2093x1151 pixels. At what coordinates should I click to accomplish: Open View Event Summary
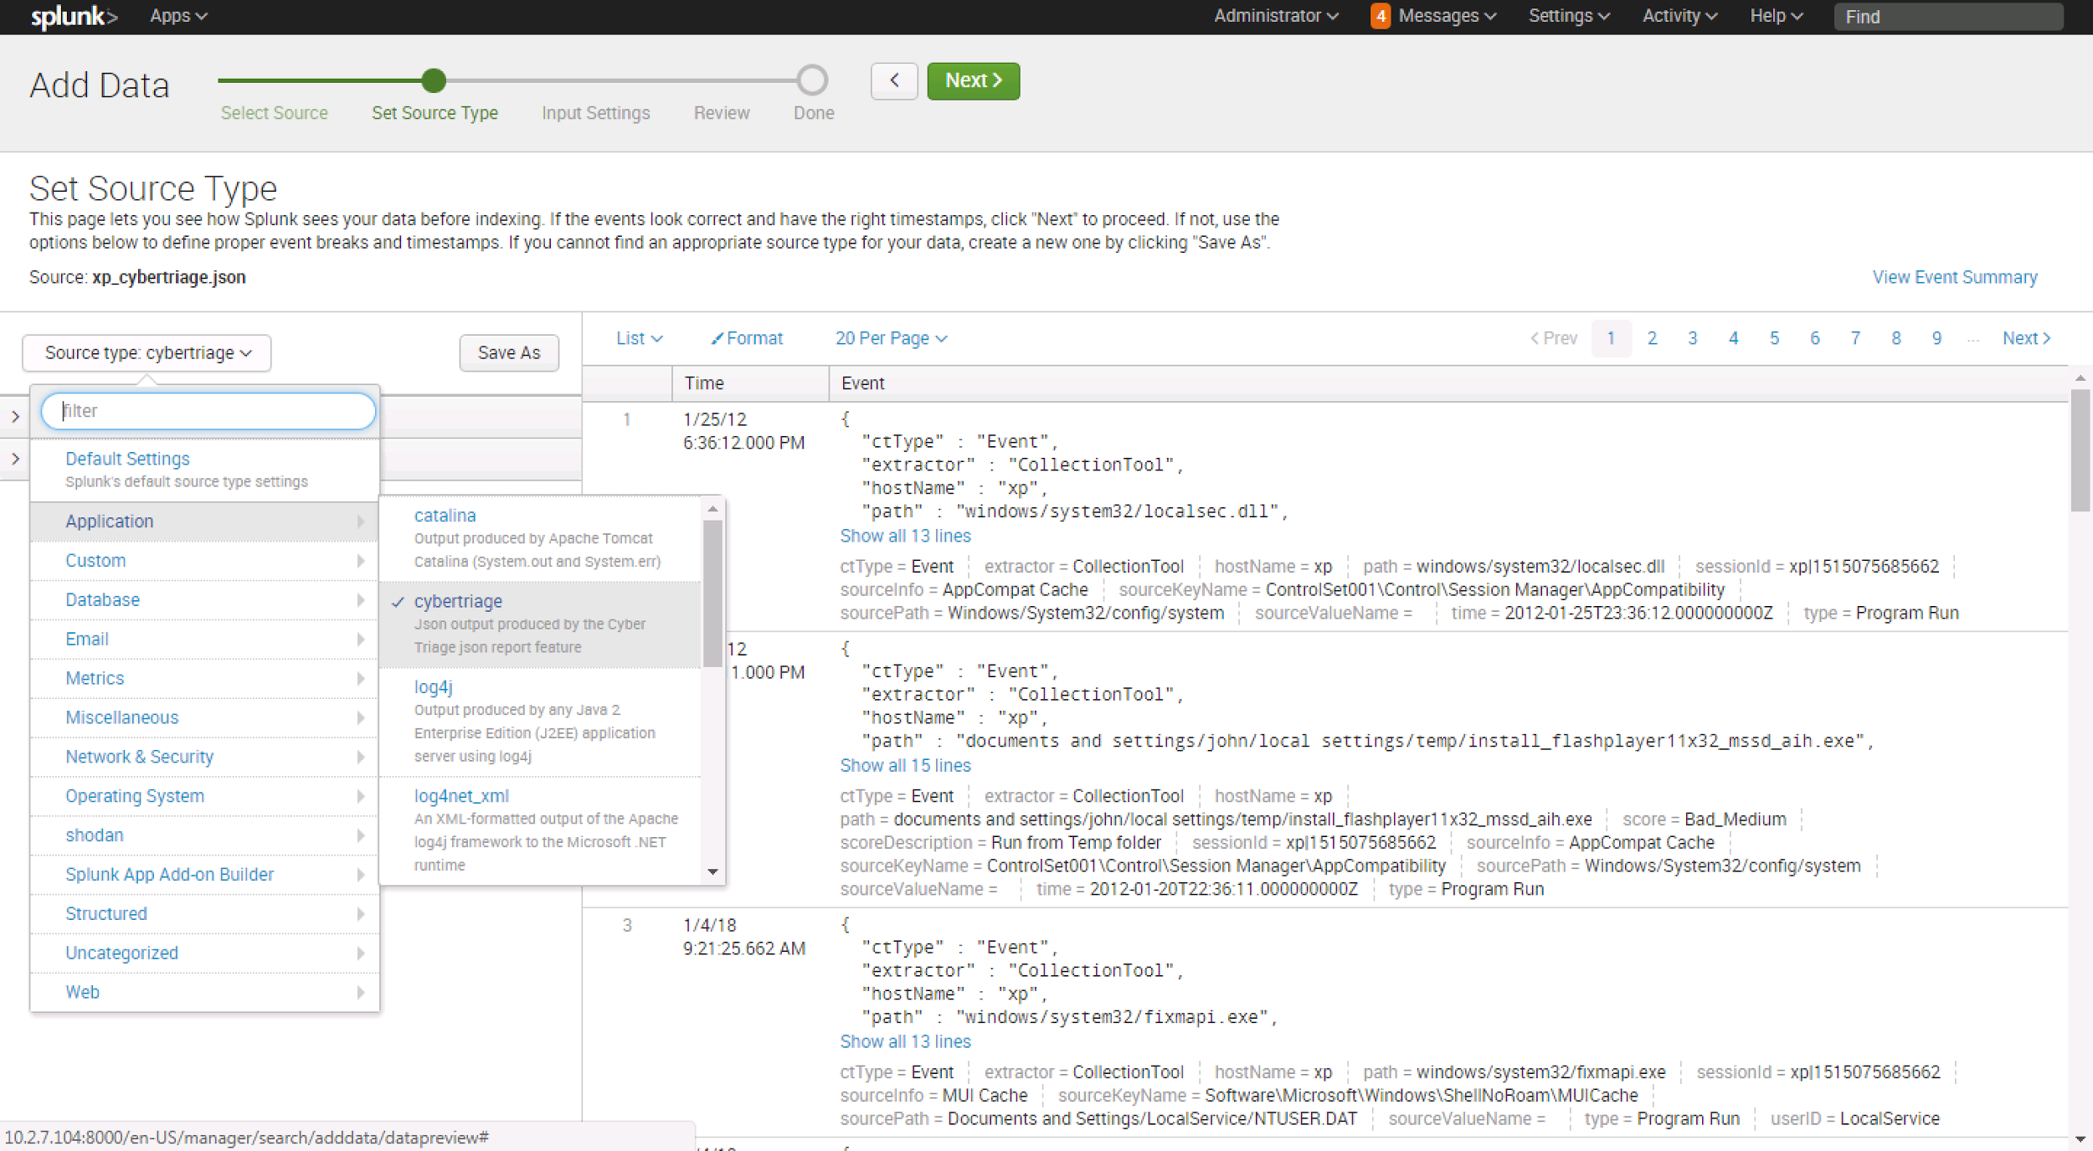[x=1954, y=277]
